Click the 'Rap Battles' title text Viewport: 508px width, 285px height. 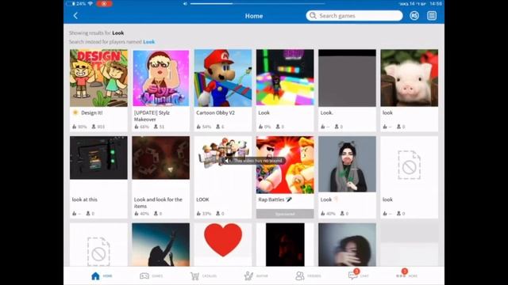[x=271, y=199]
